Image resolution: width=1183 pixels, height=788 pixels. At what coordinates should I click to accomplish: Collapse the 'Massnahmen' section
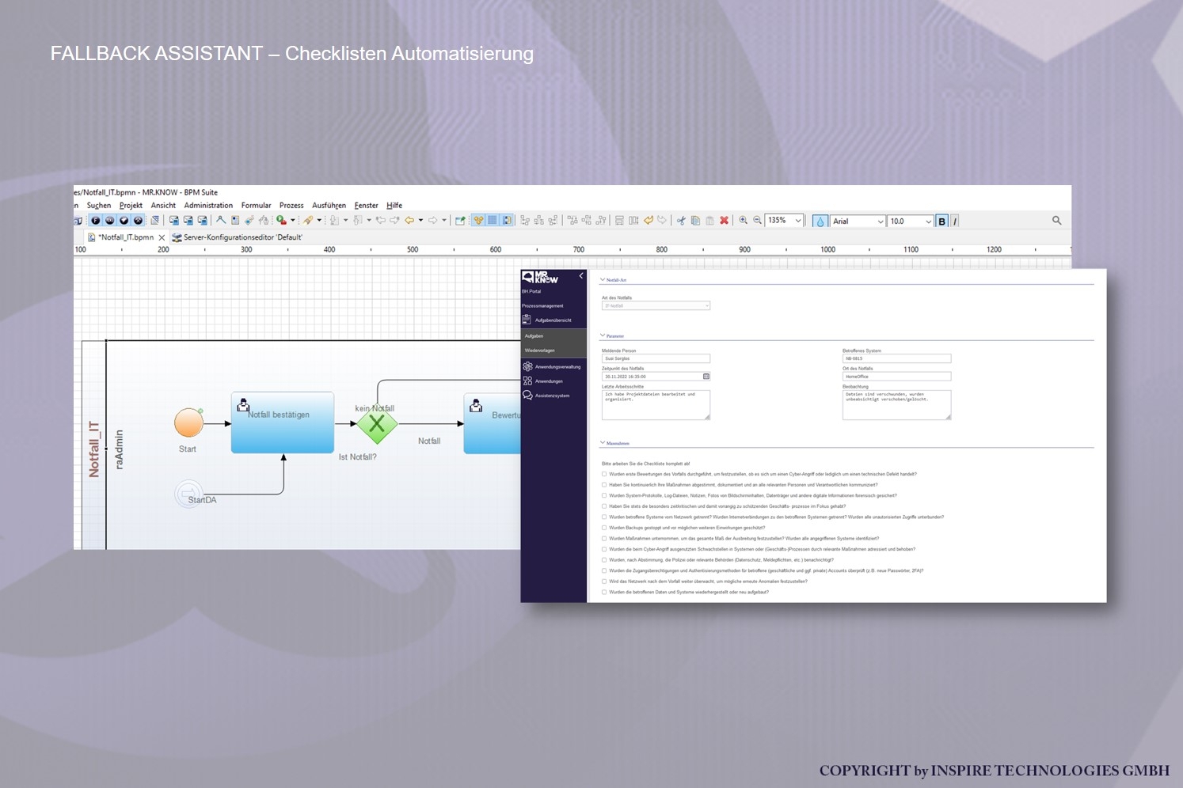coord(603,443)
